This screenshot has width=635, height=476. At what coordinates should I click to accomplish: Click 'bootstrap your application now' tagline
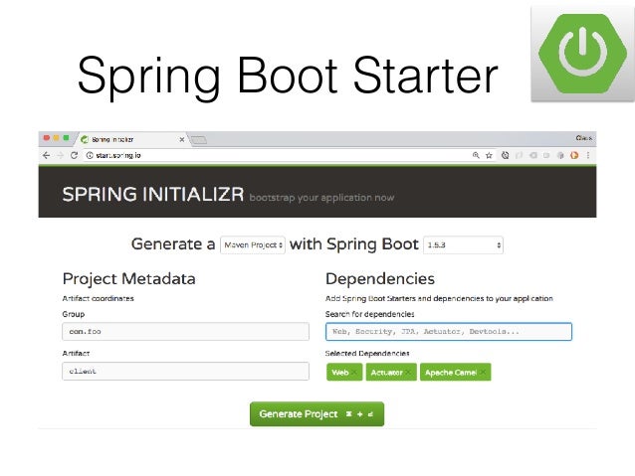click(x=321, y=198)
